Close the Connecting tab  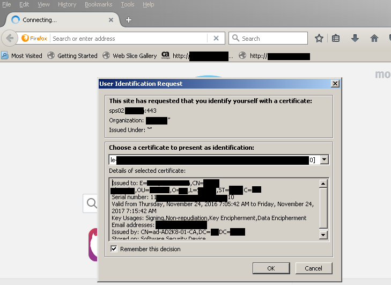111,20
